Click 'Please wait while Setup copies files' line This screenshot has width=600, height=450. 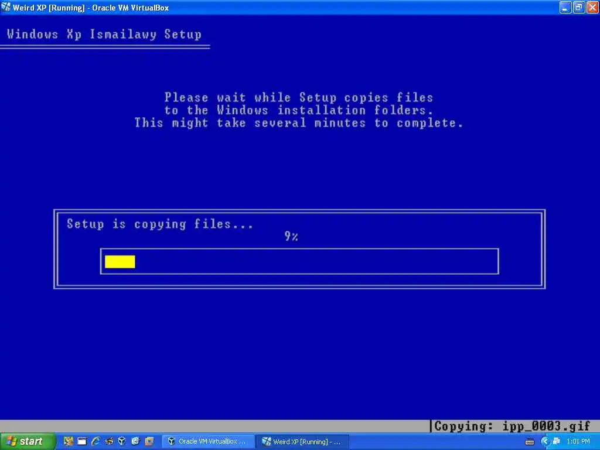click(299, 98)
